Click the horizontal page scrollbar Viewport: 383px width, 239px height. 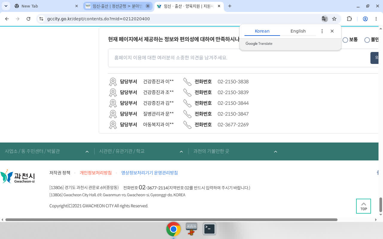point(171,220)
